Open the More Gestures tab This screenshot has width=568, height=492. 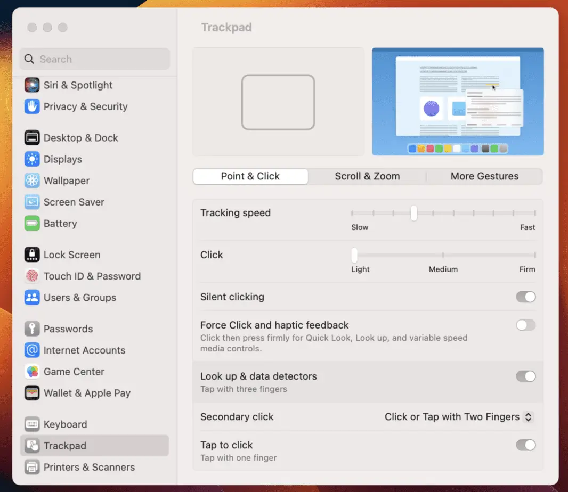coord(484,176)
